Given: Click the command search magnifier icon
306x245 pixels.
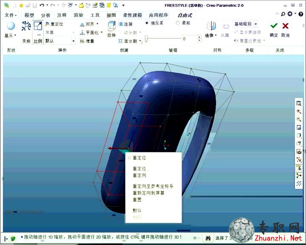Looking at the screenshot, I should point(283,14).
